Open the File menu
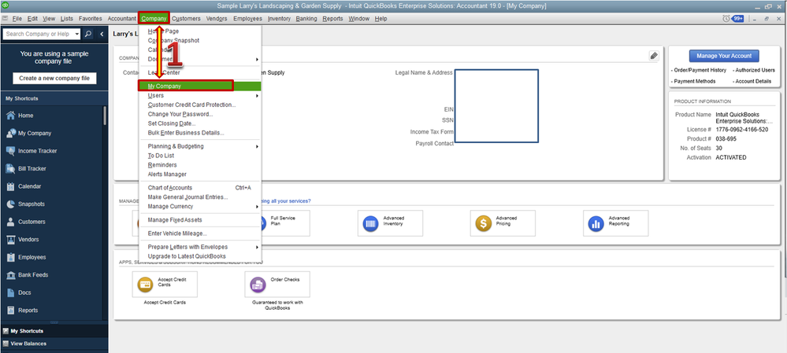The height and width of the screenshot is (353, 787). (17, 19)
